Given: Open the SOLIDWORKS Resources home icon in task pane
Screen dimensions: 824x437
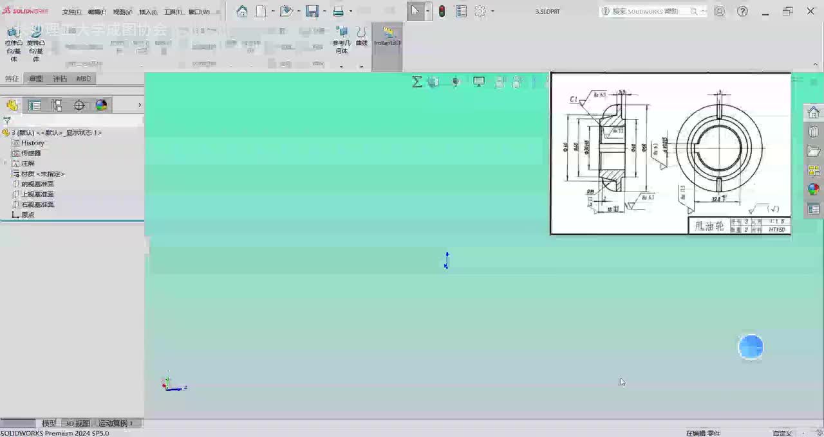Looking at the screenshot, I should [814, 112].
